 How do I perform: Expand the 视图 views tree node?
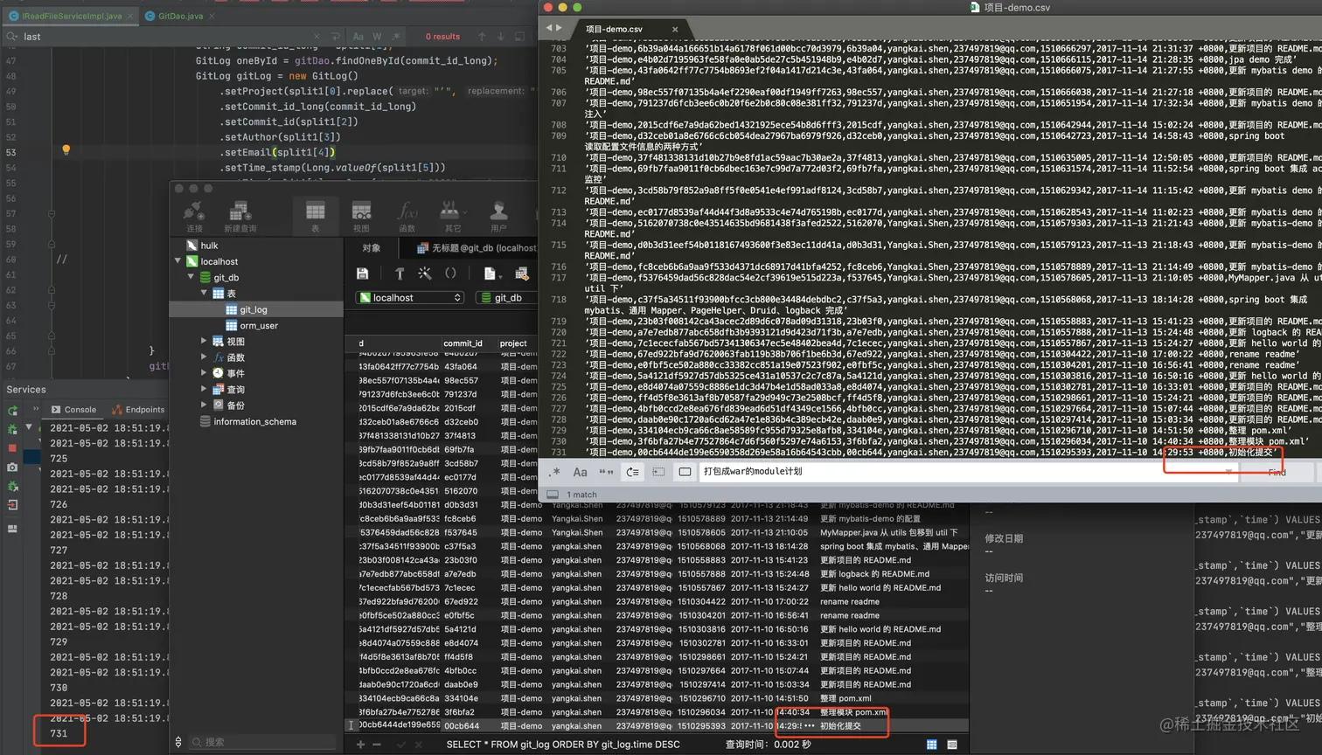[204, 341]
